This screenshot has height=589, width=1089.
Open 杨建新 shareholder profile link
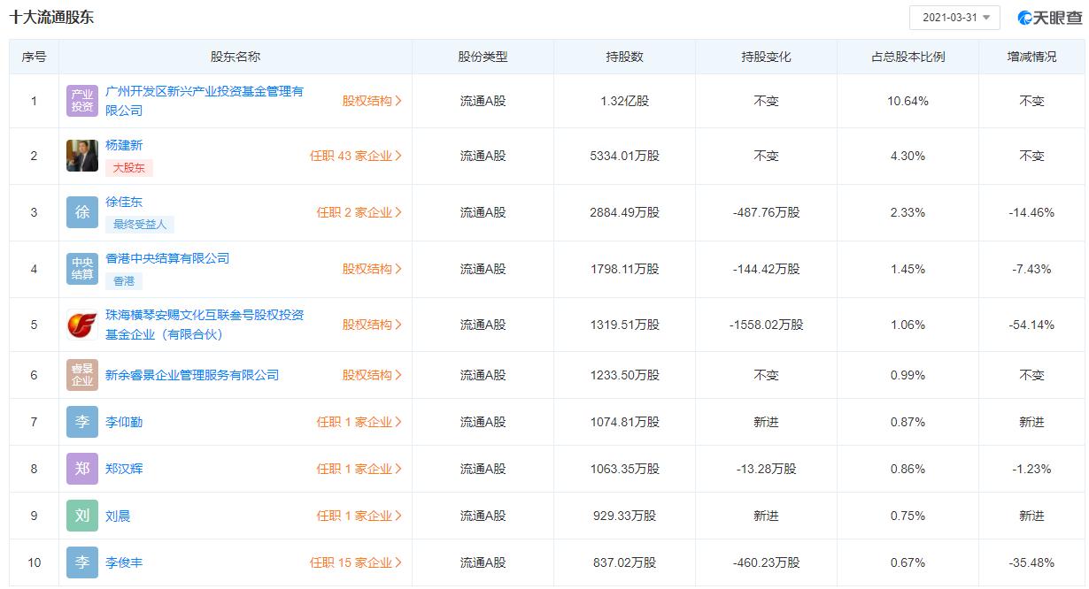(124, 145)
